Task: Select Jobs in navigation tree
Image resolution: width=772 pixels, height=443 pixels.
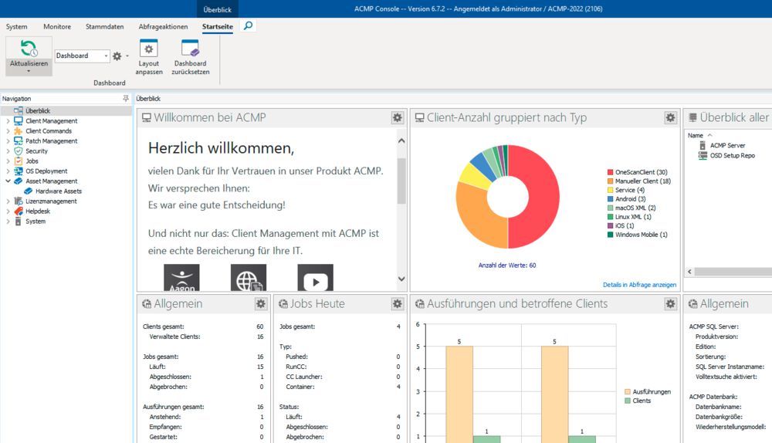Action: (x=32, y=161)
